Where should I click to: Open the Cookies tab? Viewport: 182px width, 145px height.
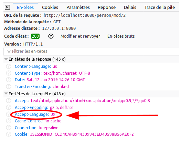(50, 8)
